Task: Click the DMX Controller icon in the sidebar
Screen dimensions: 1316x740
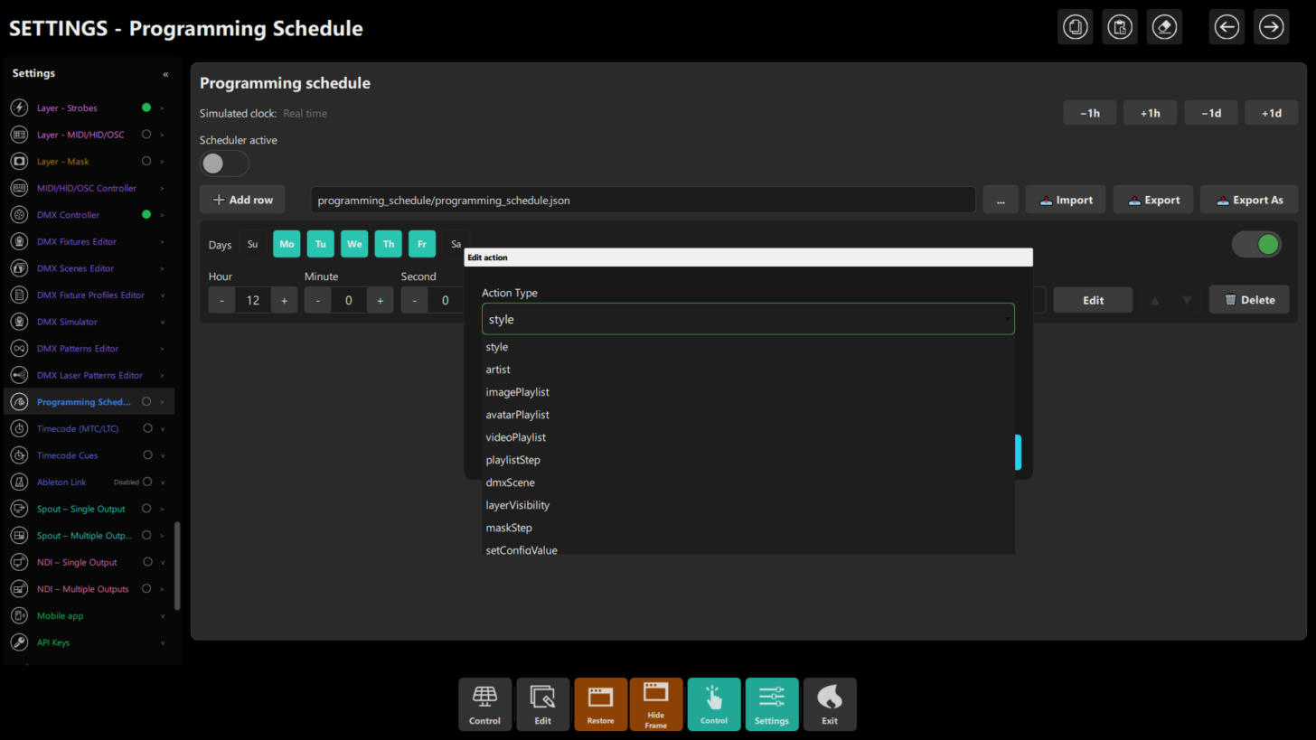Action: [x=19, y=215]
